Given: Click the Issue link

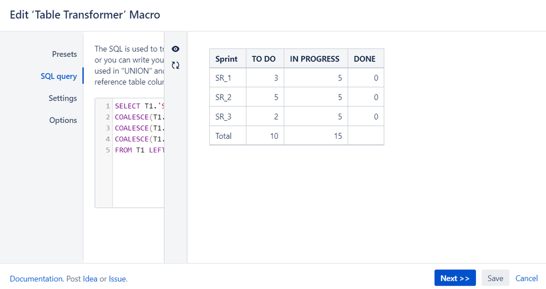Looking at the screenshot, I should (x=118, y=279).
